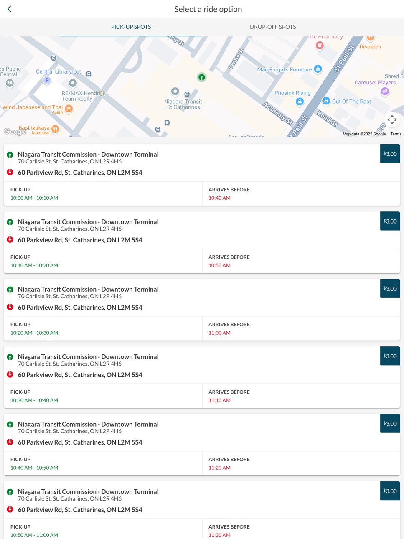Pick the $3.00 fare for 10:40 AM pick-up

coord(390,423)
